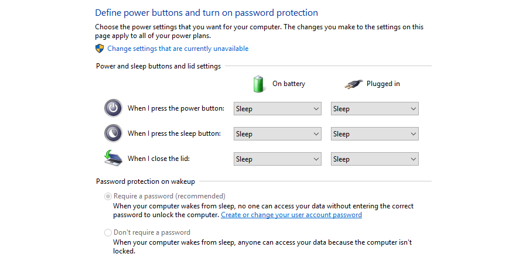
Task: Select Don't require a password option
Action: click(108, 232)
